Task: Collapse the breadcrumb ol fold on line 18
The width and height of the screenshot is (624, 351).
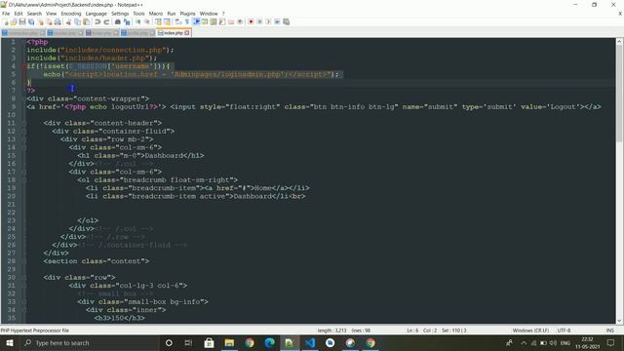Action: [23, 179]
